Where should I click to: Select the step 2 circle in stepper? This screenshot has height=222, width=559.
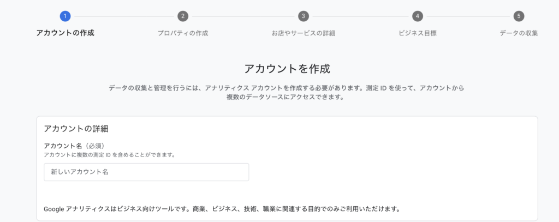coord(182,16)
